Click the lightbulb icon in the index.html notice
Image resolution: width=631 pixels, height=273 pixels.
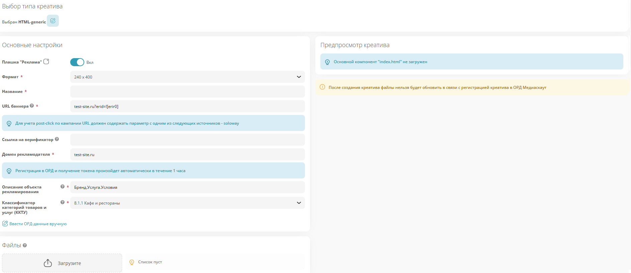click(327, 62)
